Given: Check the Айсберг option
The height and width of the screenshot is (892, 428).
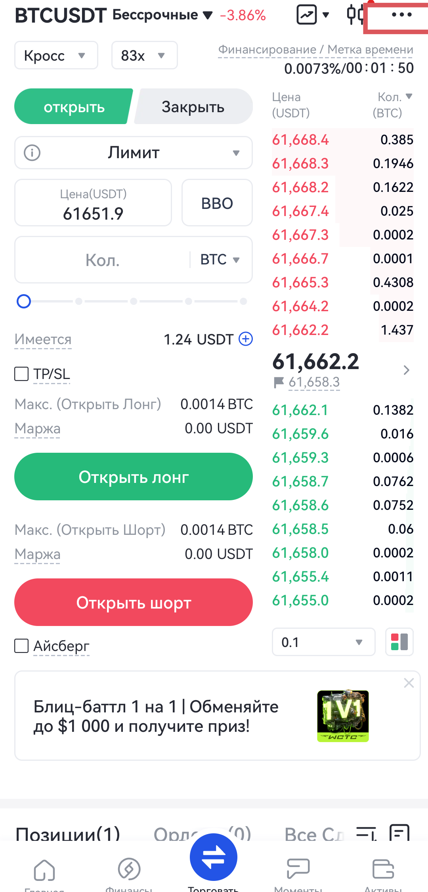Looking at the screenshot, I should click(x=21, y=646).
